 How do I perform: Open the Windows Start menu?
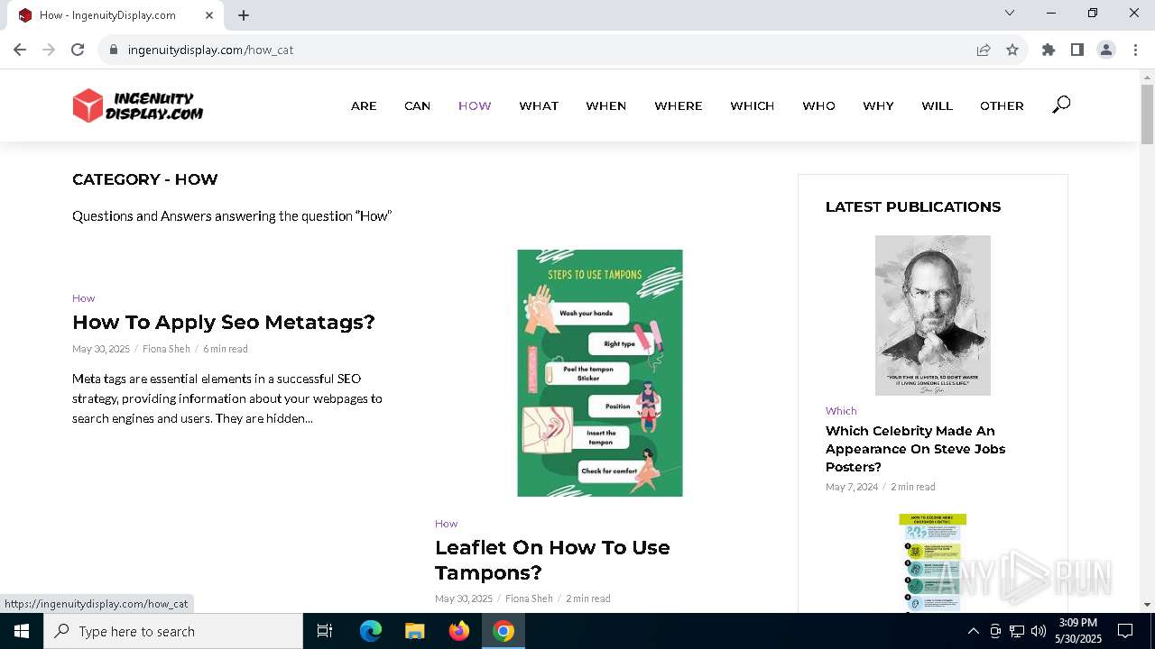tap(22, 631)
